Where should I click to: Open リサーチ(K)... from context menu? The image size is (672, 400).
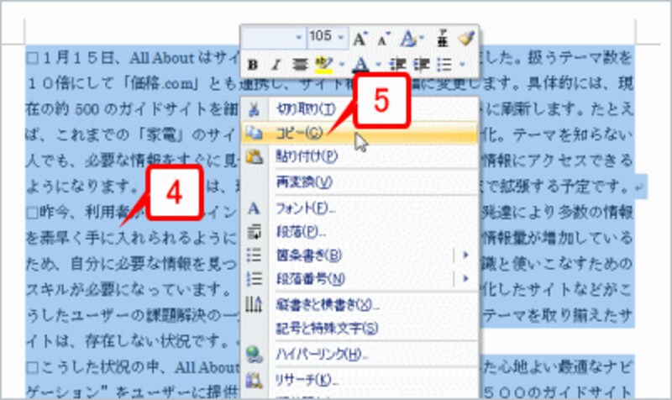(360, 380)
